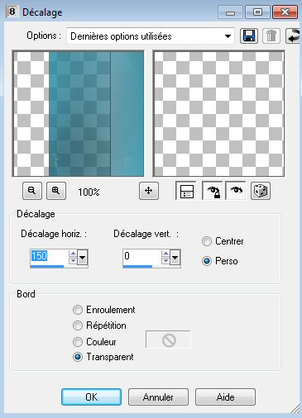The width and height of the screenshot is (302, 418).
Task: Open the Options presets dropdown
Action: pos(151,36)
